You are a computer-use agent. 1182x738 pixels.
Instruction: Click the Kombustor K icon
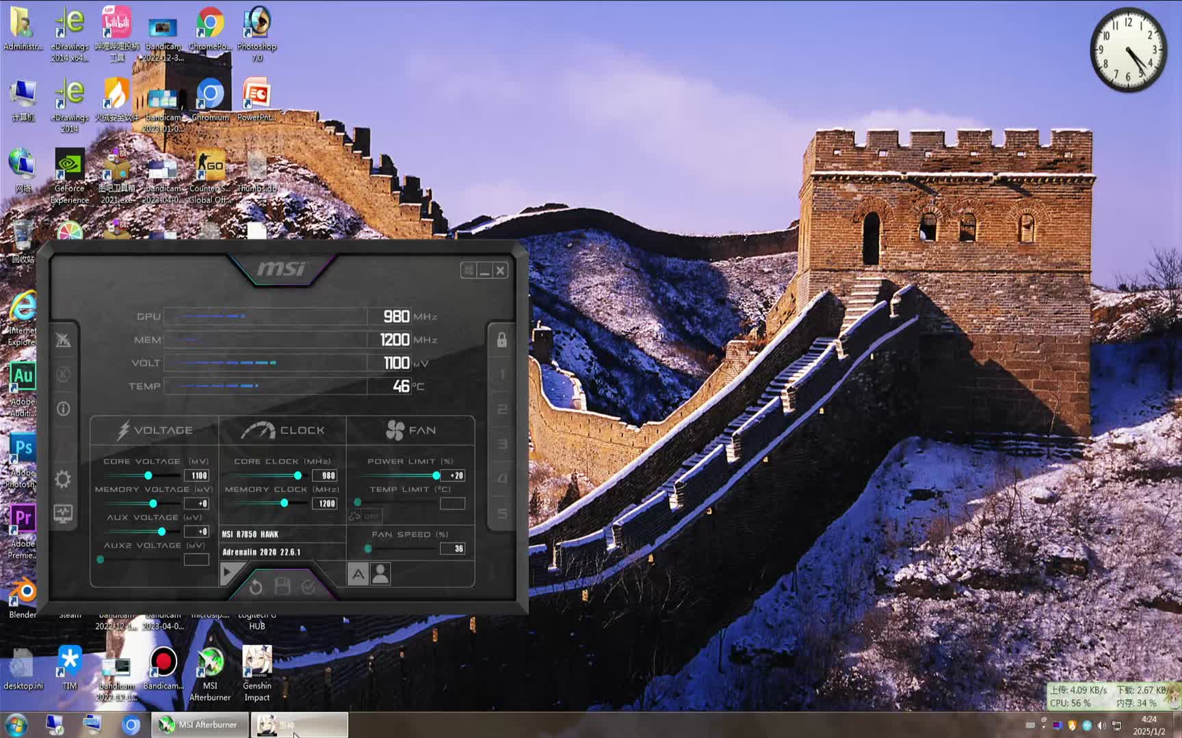pos(63,374)
